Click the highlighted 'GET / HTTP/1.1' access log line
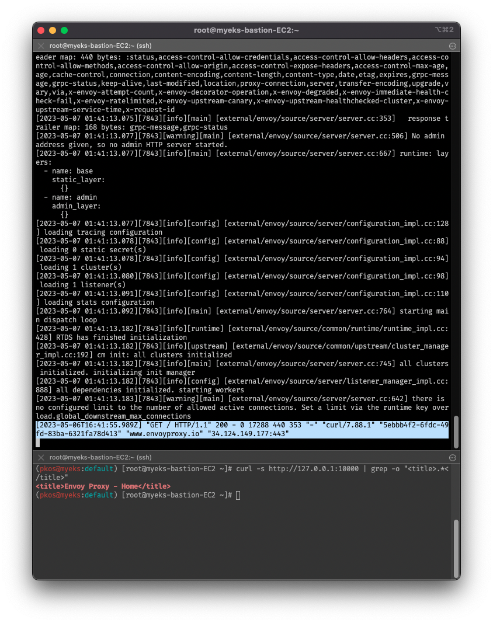This screenshot has width=493, height=623. tap(242, 430)
